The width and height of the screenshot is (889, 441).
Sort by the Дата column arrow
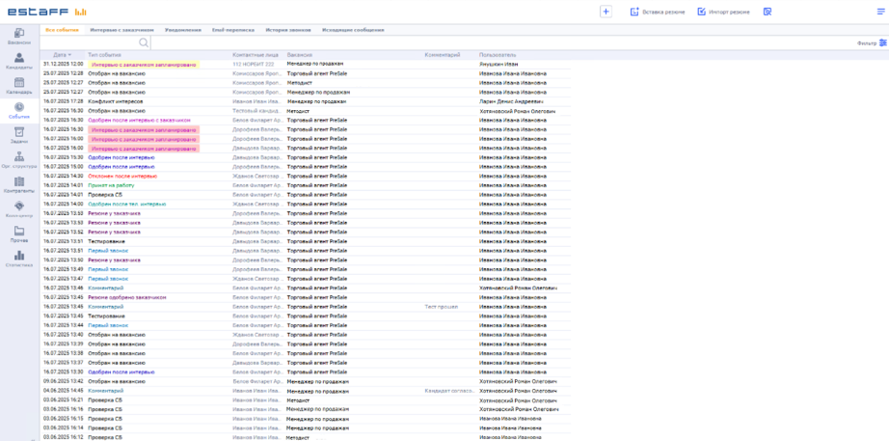coord(69,55)
